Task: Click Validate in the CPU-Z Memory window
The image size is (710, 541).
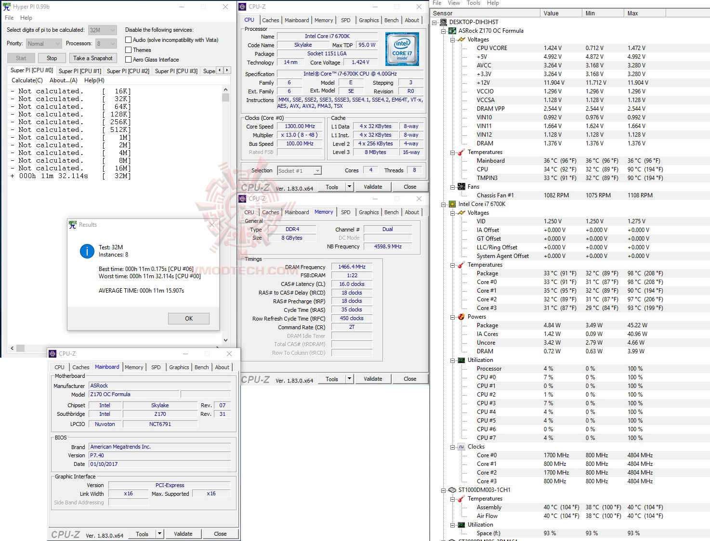Action: coord(373,379)
